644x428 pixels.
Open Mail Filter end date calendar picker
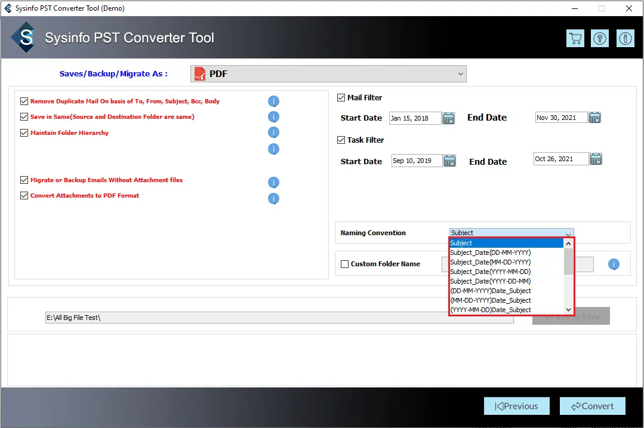pos(594,118)
